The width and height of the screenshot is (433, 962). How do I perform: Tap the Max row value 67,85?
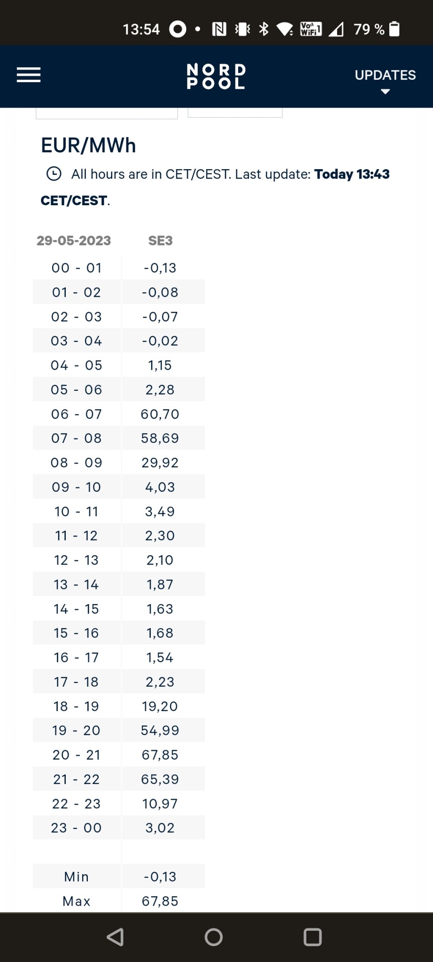pyautogui.click(x=160, y=901)
